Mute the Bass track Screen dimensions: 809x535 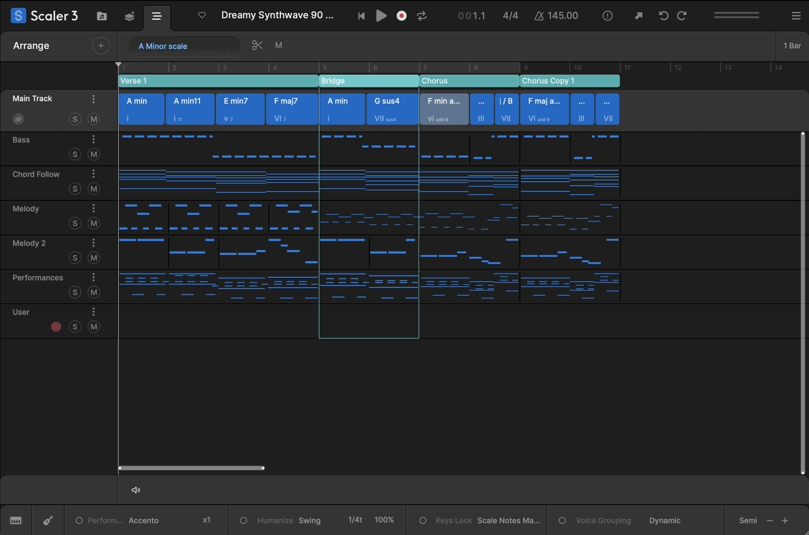[94, 154]
